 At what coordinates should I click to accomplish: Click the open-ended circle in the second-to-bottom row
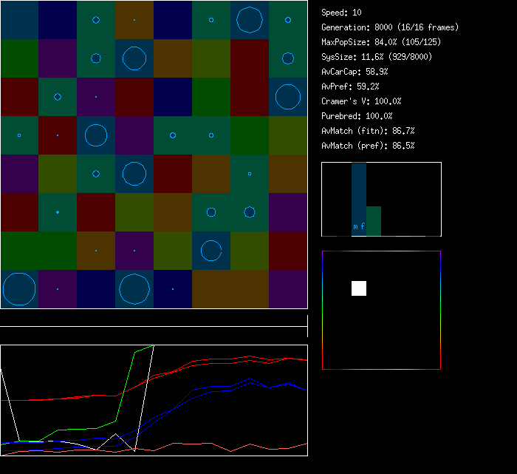(x=211, y=251)
